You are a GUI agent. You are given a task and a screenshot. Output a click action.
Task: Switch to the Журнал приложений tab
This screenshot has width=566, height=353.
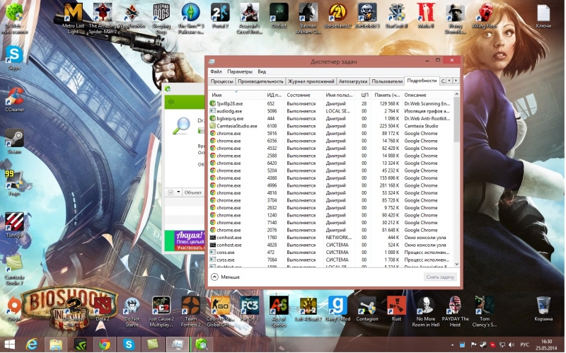coord(311,81)
